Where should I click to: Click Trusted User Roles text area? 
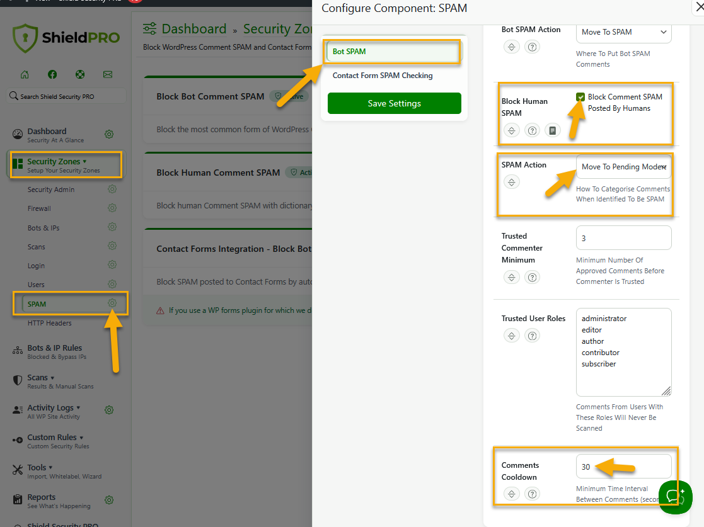coord(623,352)
